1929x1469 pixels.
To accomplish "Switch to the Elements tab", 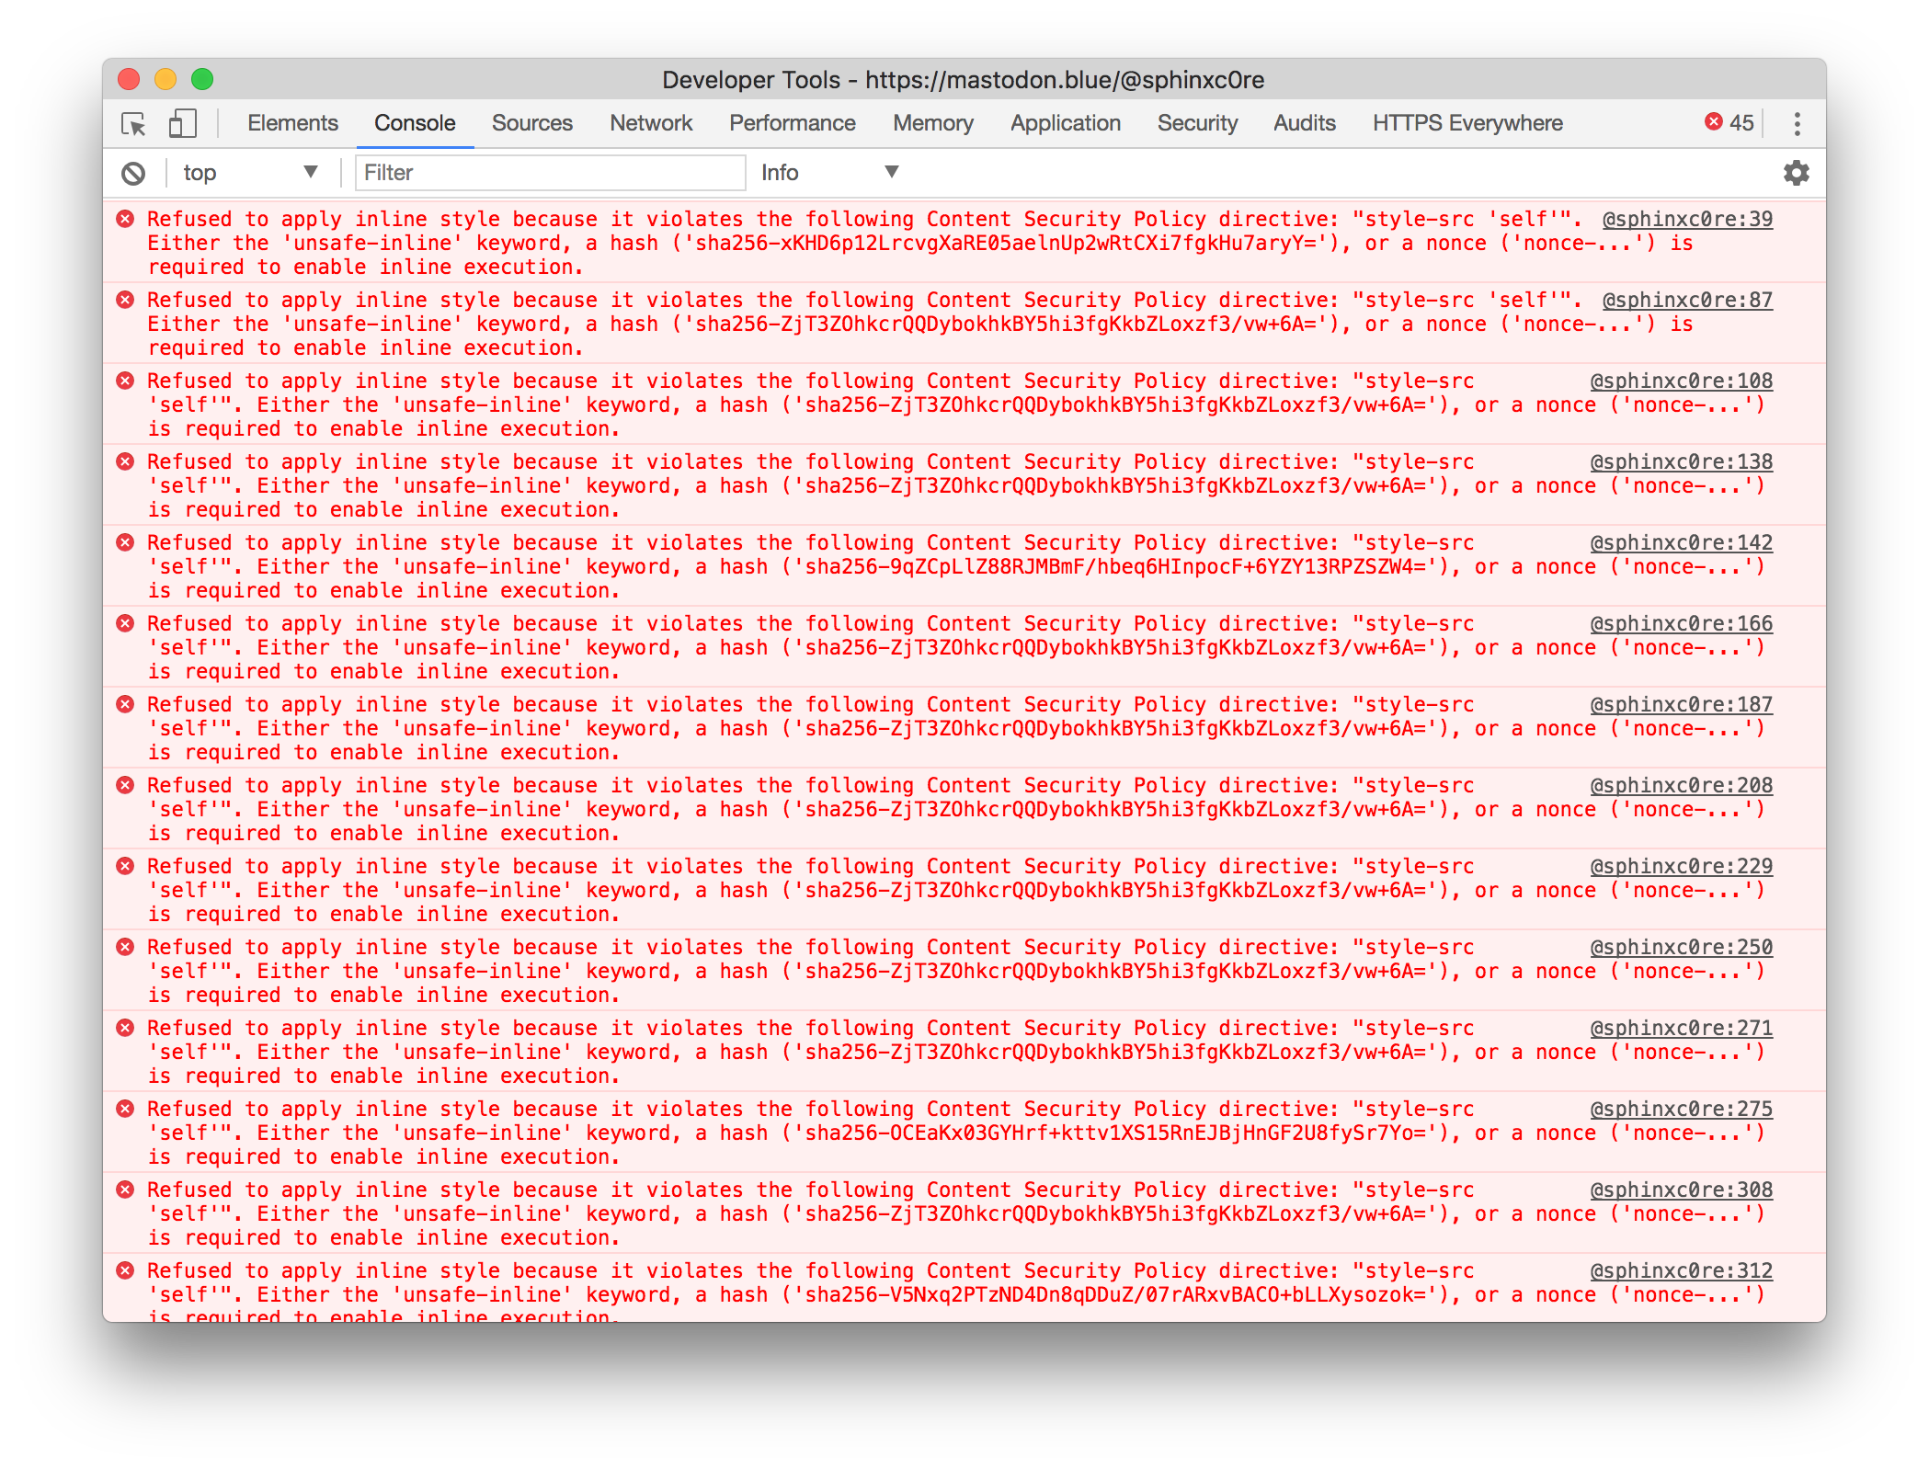I will pos(292,123).
